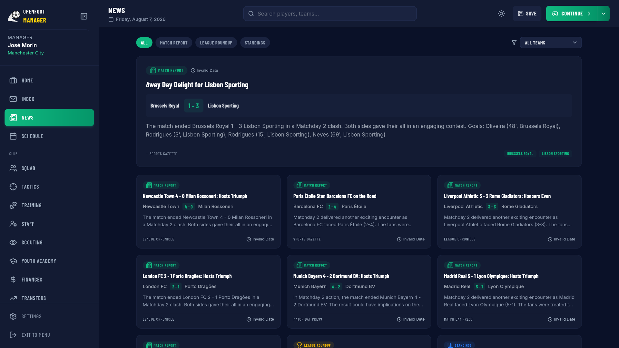Open Newcastle Town 4-0 Milan Rossoneri article

point(195,196)
